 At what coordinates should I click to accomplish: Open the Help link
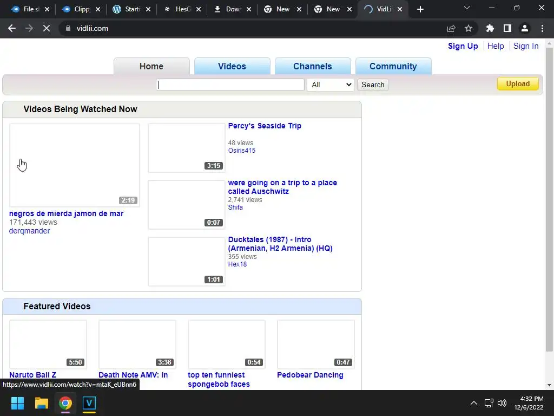[x=496, y=46]
